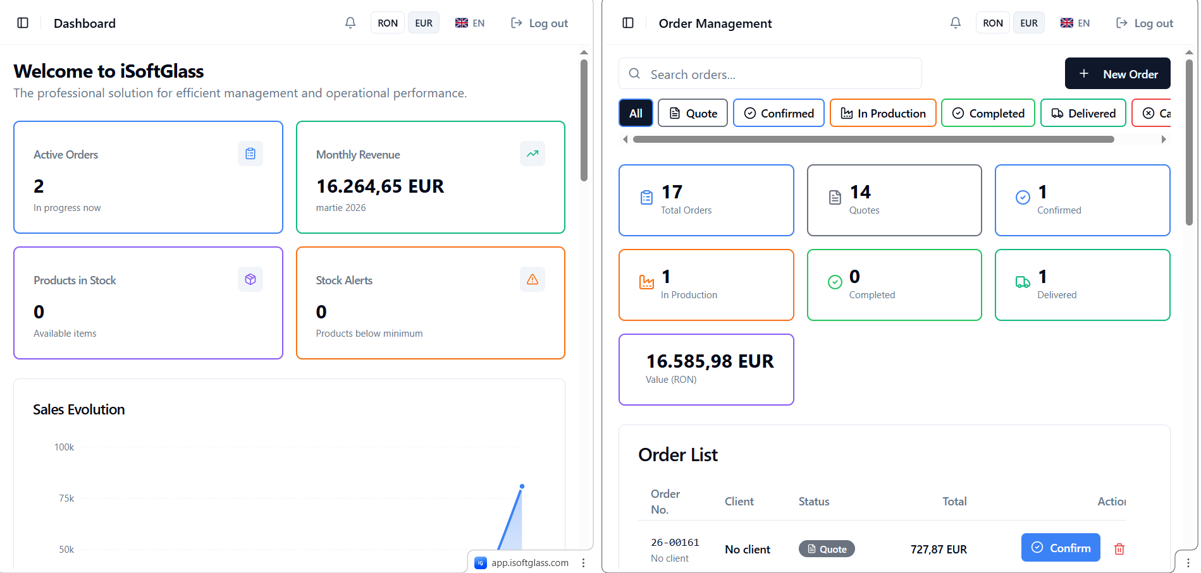Click the package icon on Products in Stock
Viewport: 1201px width, 573px height.
(250, 279)
